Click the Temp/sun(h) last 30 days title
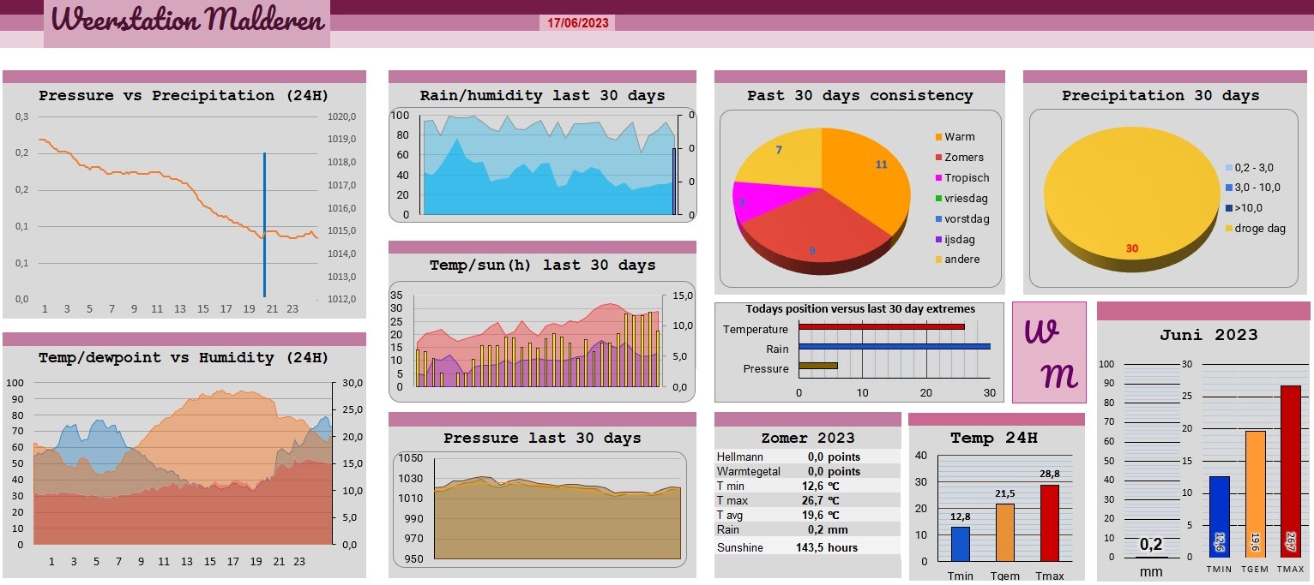This screenshot has height=585, width=1314. coord(542,266)
